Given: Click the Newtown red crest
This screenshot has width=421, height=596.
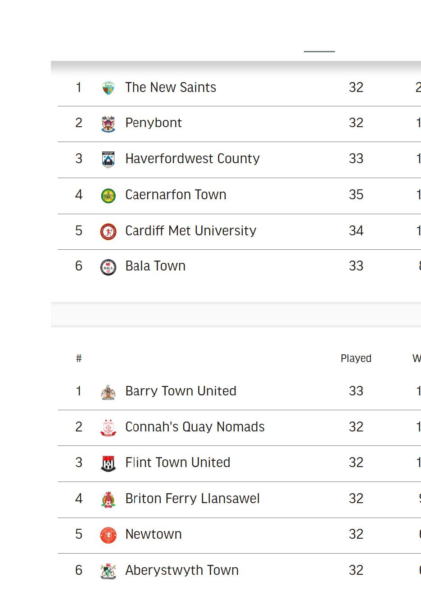Looking at the screenshot, I should click(x=108, y=535).
